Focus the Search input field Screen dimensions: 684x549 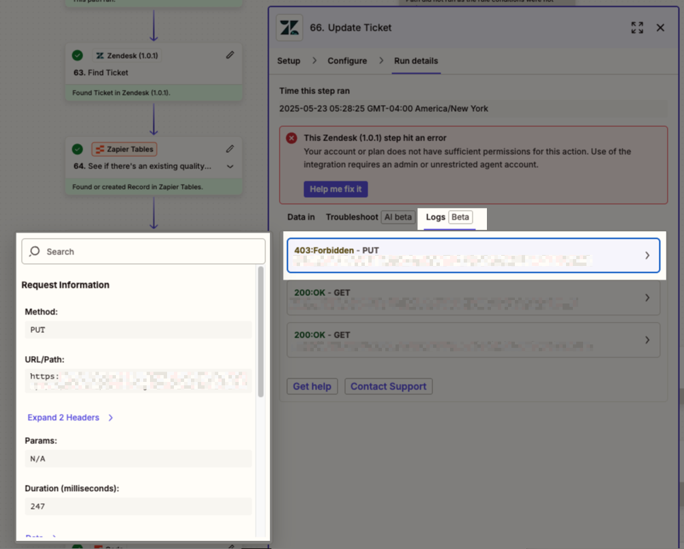[x=143, y=252]
